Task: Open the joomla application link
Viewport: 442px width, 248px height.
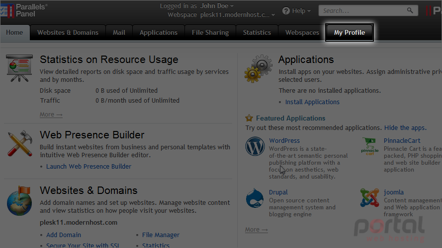Action: (394, 192)
